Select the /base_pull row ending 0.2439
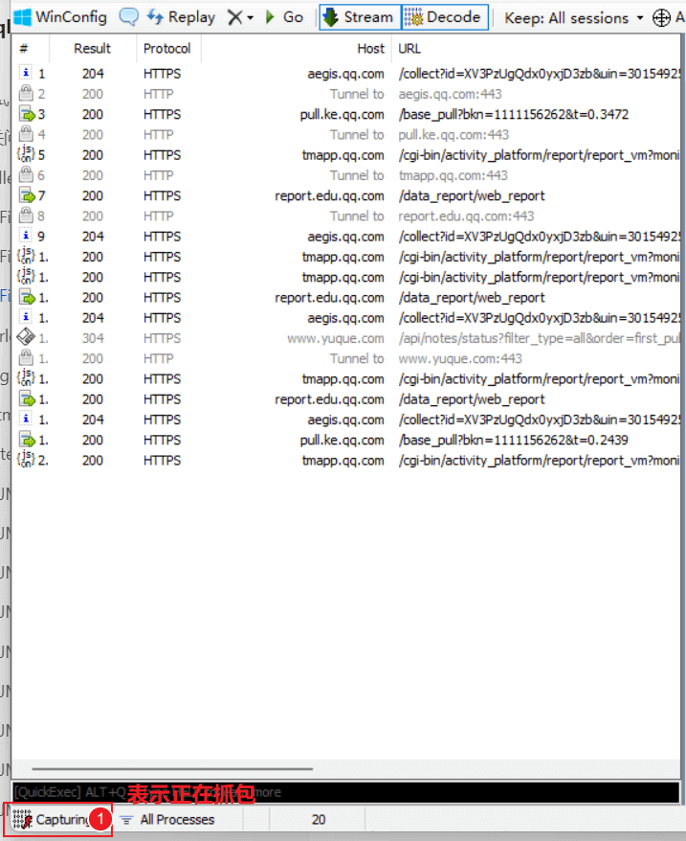Image resolution: width=686 pixels, height=841 pixels. pos(345,440)
